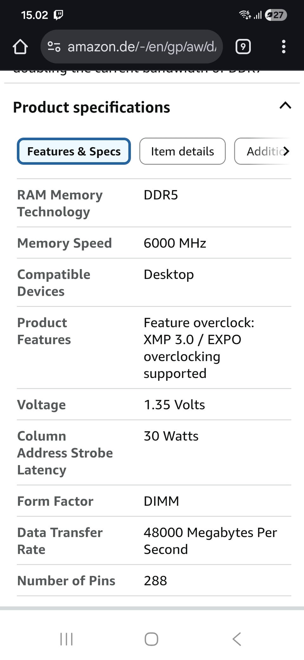Tap the Wi-Fi signal status icon

(x=245, y=15)
